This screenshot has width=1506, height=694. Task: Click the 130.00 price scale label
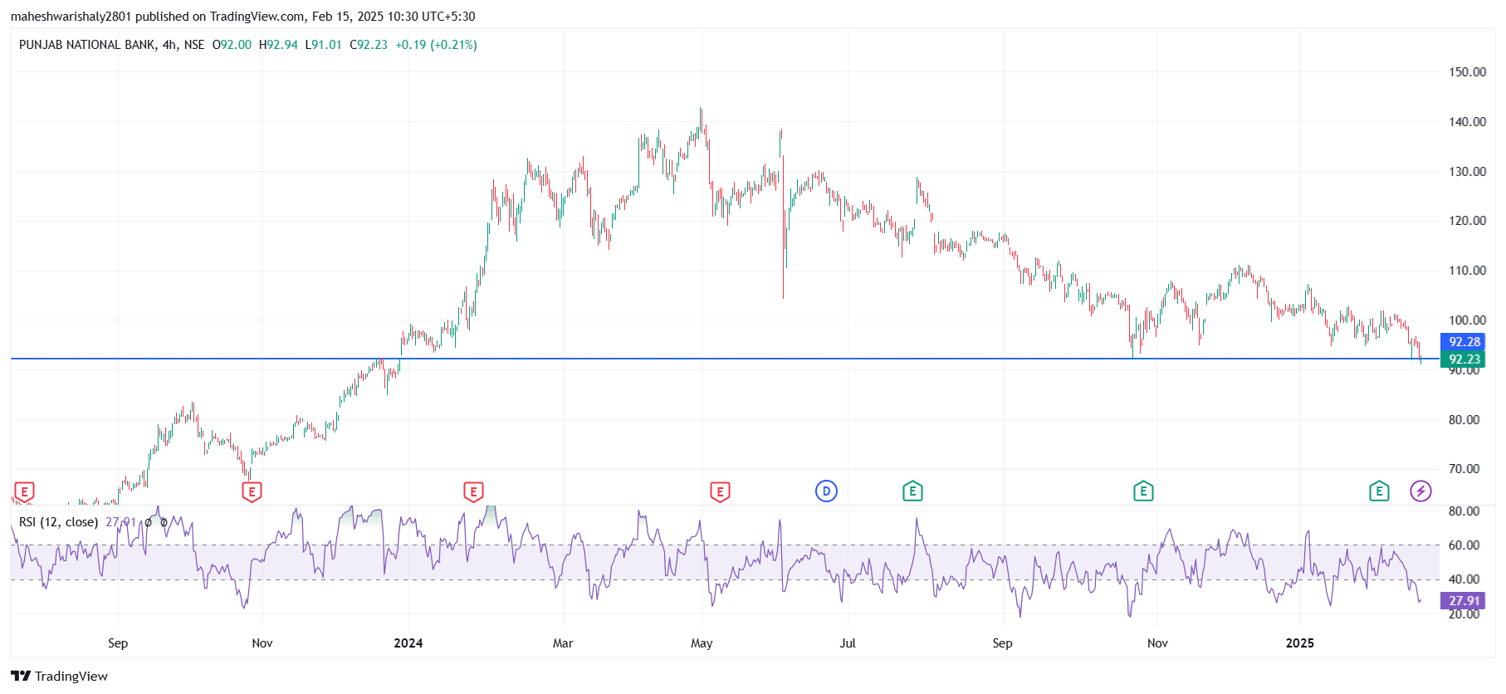pos(1467,172)
